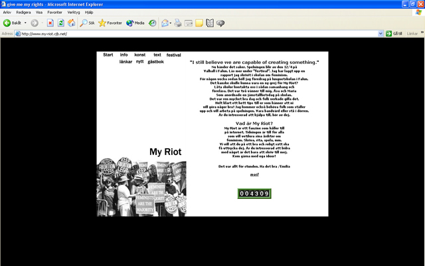Open the gästbok page link
The height and width of the screenshot is (266, 425).
155,61
